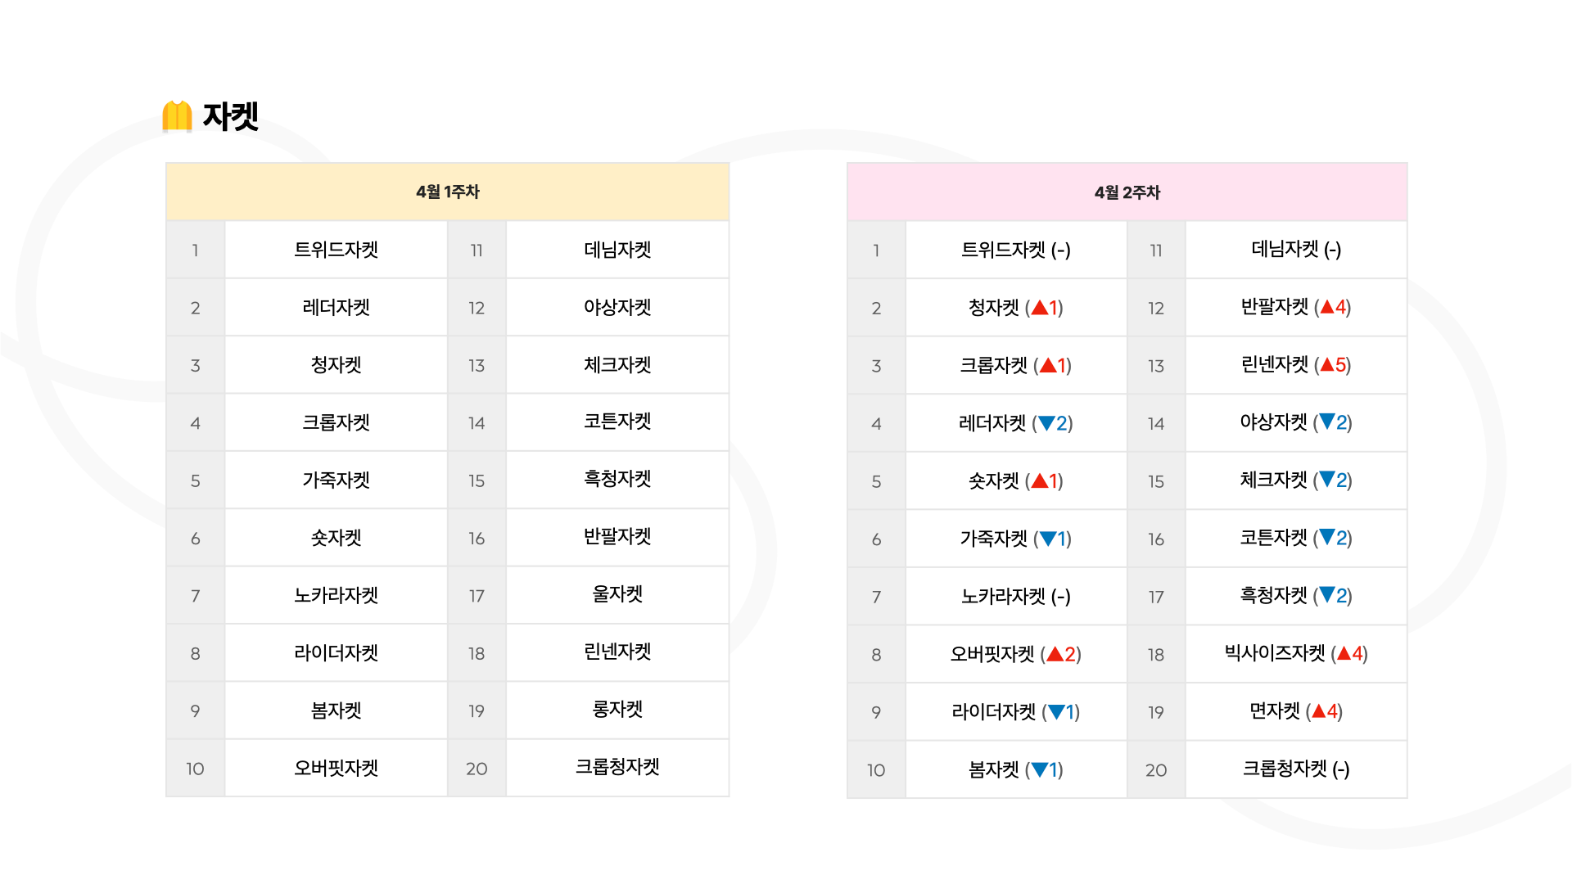Image resolution: width=1572 pixels, height=884 pixels.
Task: Click the 데님자켓 (-) cell in week 2
Action: pos(1296,250)
